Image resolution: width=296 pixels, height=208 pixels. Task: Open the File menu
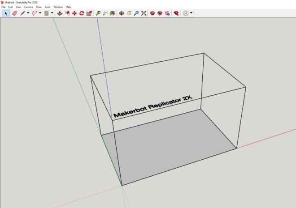4,7
